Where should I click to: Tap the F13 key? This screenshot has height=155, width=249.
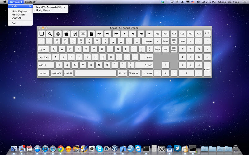click(x=157, y=34)
